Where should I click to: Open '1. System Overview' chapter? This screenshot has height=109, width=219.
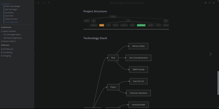click(x=8, y=31)
